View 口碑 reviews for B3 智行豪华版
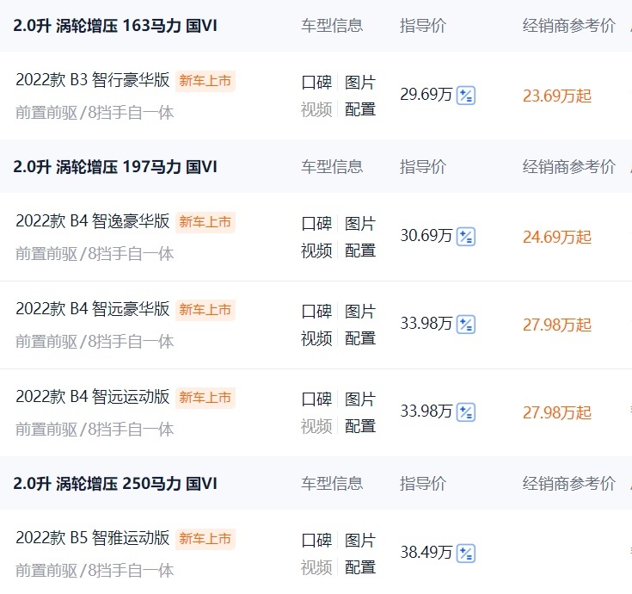The width and height of the screenshot is (632, 594). coord(316,83)
